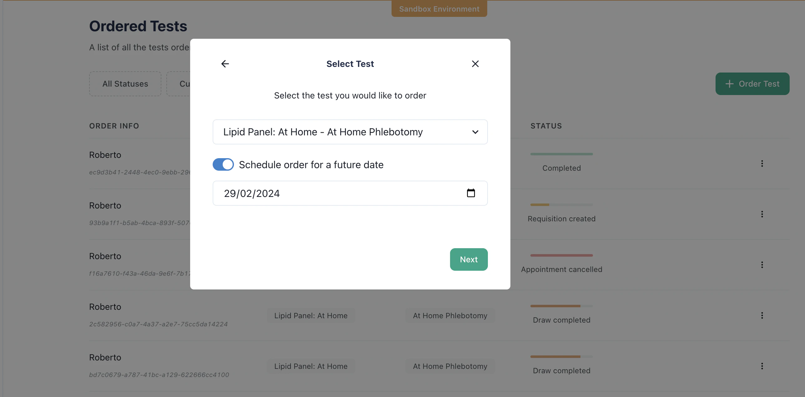Click the Sandbox Environment banner
The height and width of the screenshot is (397, 805).
pos(439,9)
